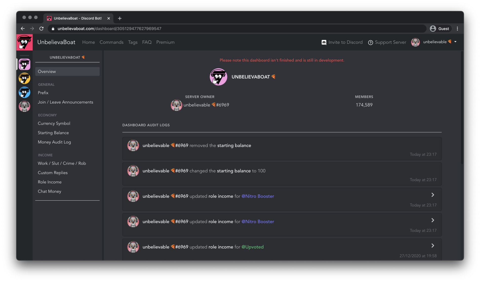Switch to the blue server icon

click(x=25, y=92)
